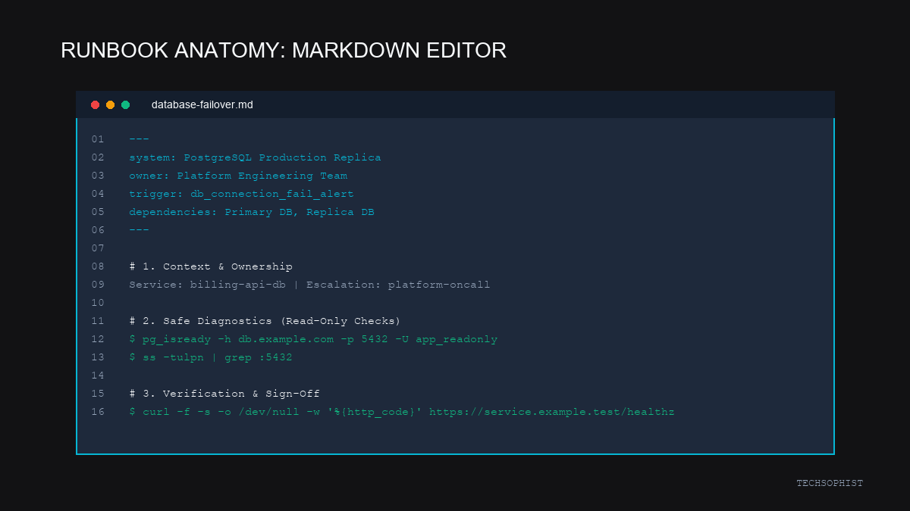Click the 'RUNBOOK ANATOMY: MARKDOWN EDITOR' slide title
The height and width of the screenshot is (511, 910).
284,51
